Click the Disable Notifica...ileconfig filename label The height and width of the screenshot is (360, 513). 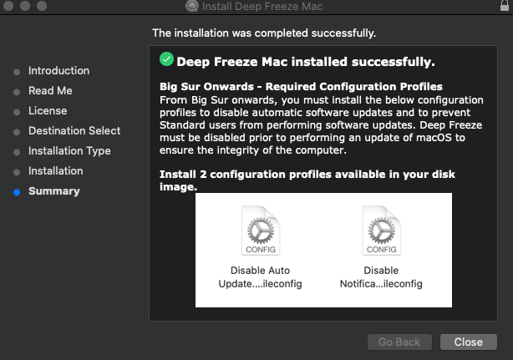tap(381, 276)
